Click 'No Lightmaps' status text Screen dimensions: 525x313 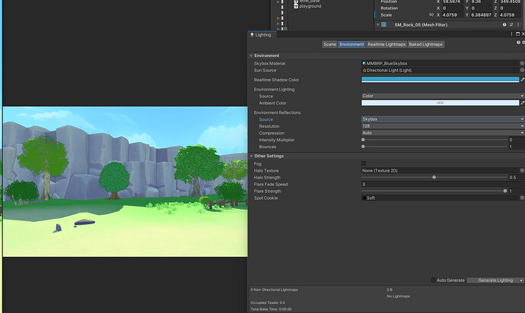398,296
